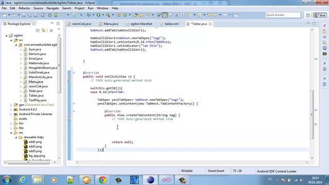Select MainActivity.java in Package Explorer

pyautogui.click(x=40, y=77)
